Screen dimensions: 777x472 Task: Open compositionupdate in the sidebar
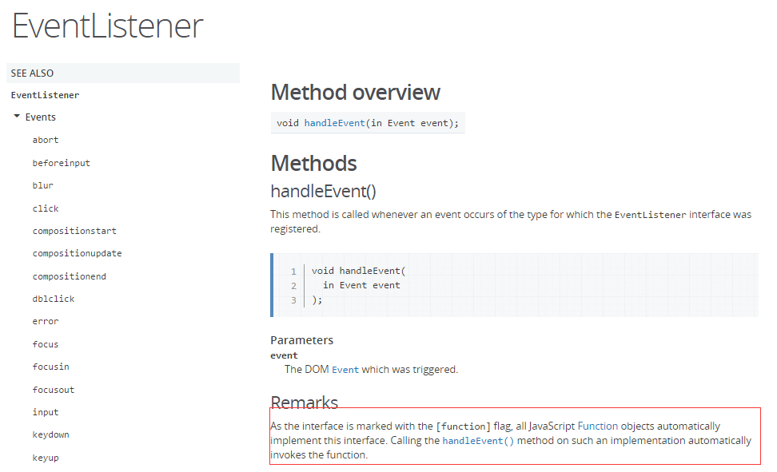(78, 253)
